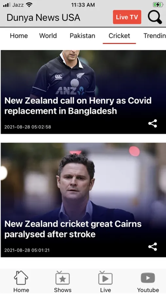The width and height of the screenshot is (166, 294).
Task: Tap the WiFi signal status icon
Action: click(x=29, y=5)
